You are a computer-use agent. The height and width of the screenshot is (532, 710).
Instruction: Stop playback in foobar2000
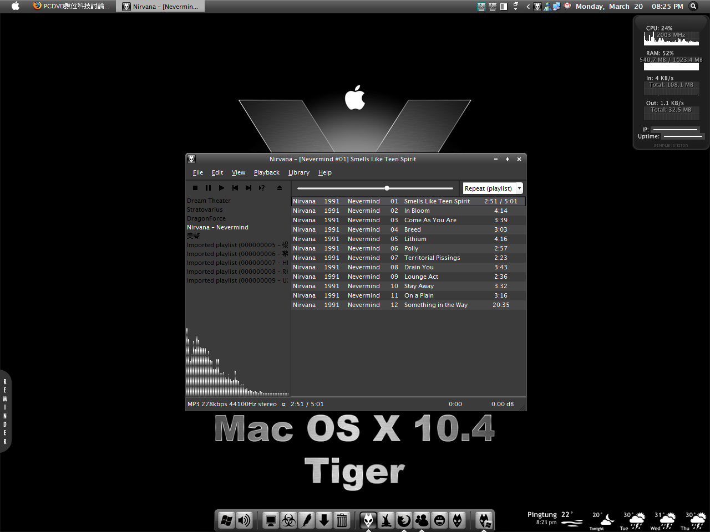point(195,188)
